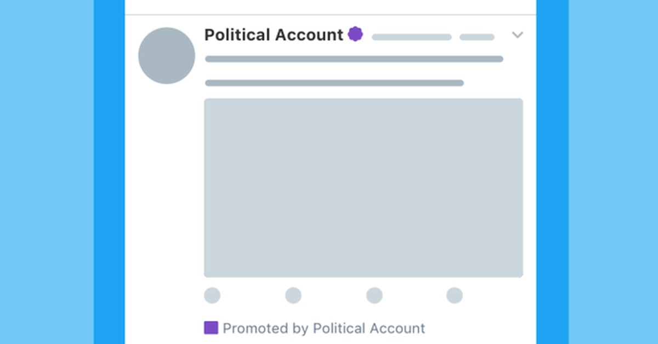Click the gray profile avatar circle
This screenshot has height=344, width=658.
tap(167, 55)
